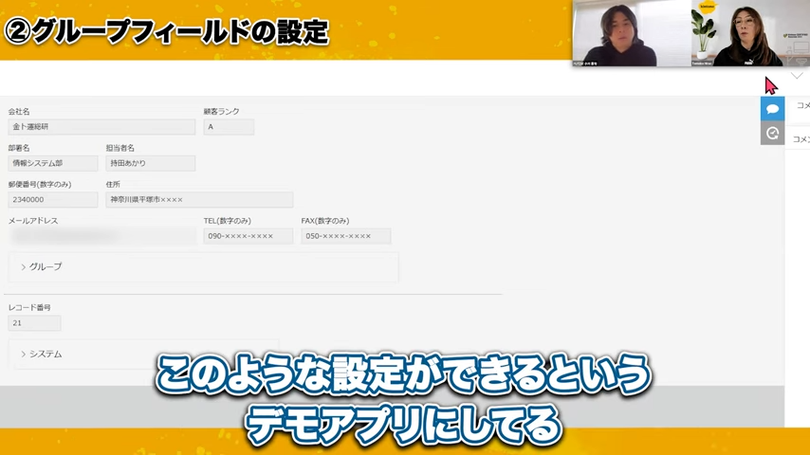
Task: Switch to the first コメント tab
Action: pyautogui.click(x=801, y=106)
